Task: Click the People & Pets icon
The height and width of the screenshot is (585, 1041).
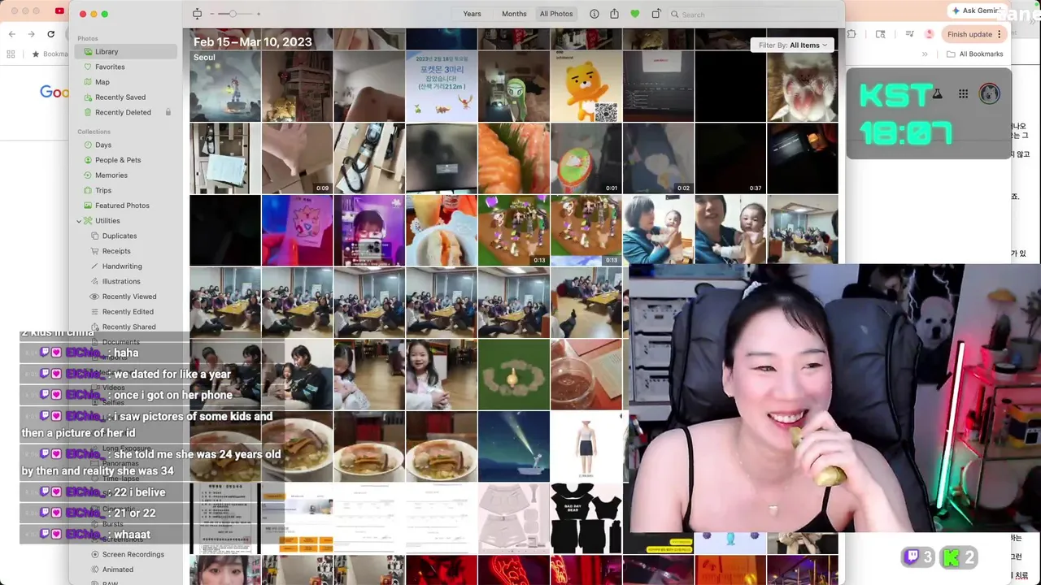Action: pos(88,160)
